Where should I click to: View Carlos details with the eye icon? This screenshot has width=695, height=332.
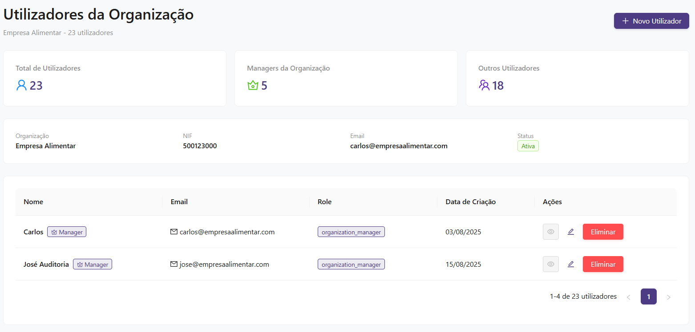(x=550, y=232)
